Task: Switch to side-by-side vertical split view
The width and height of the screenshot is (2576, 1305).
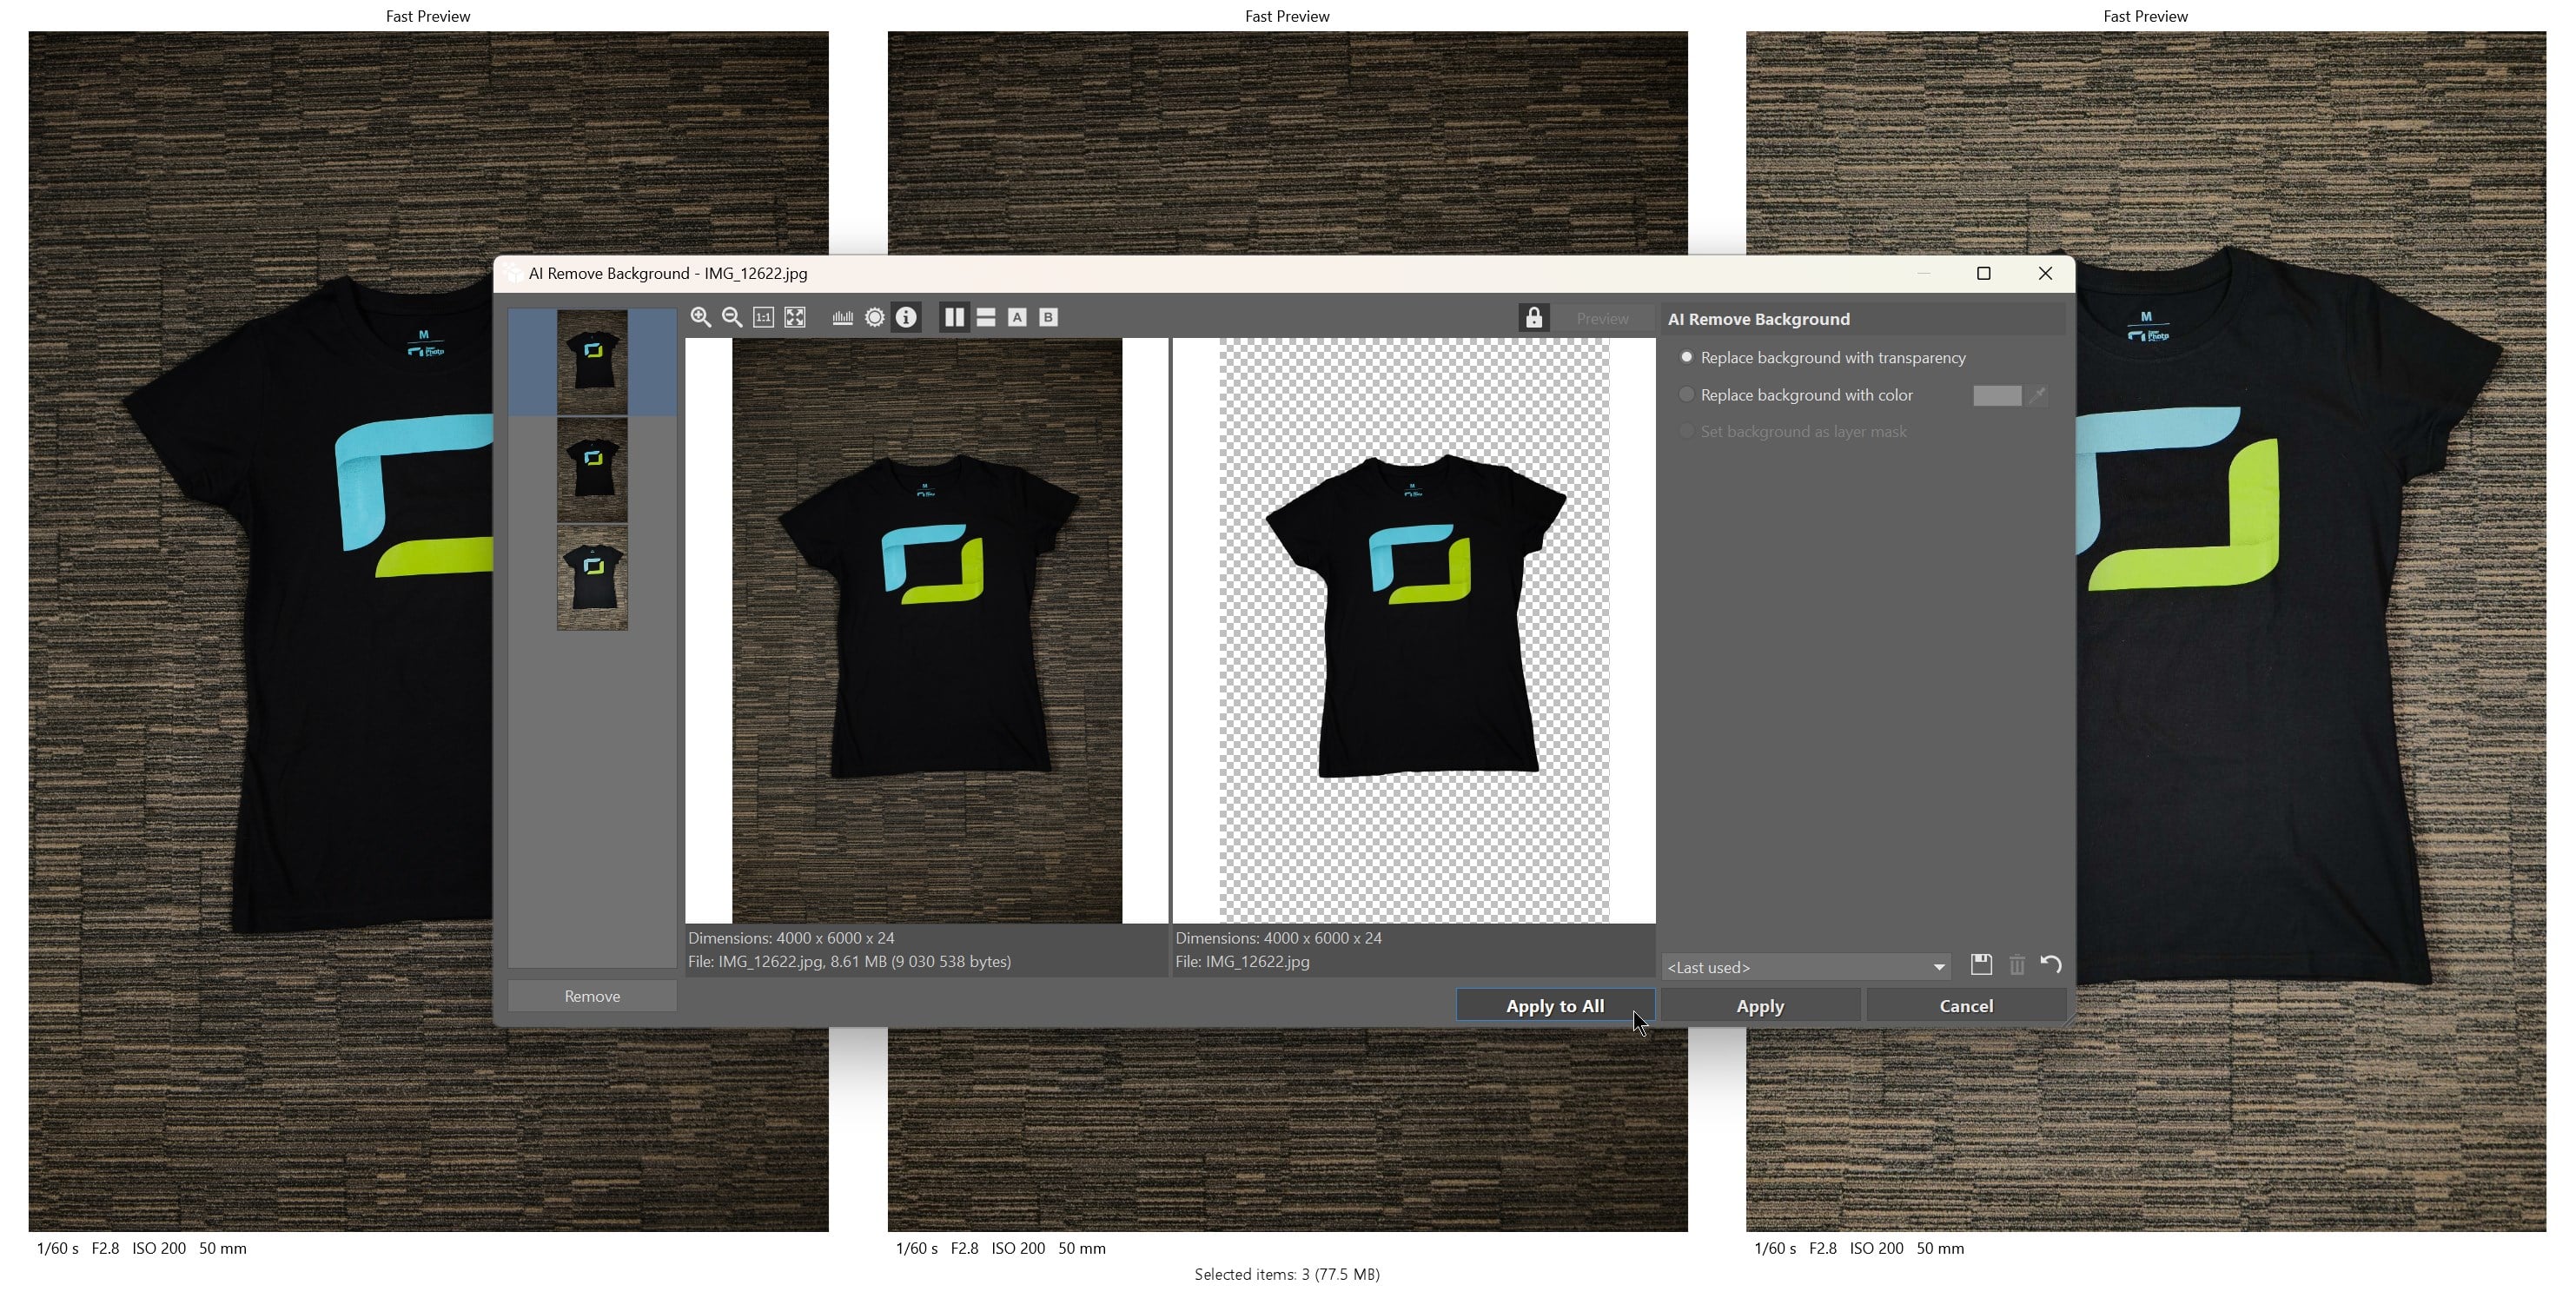Action: click(x=954, y=318)
